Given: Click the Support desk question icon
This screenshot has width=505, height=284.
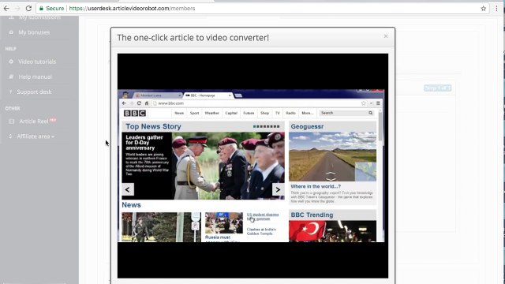Looking at the screenshot, I should [10, 92].
